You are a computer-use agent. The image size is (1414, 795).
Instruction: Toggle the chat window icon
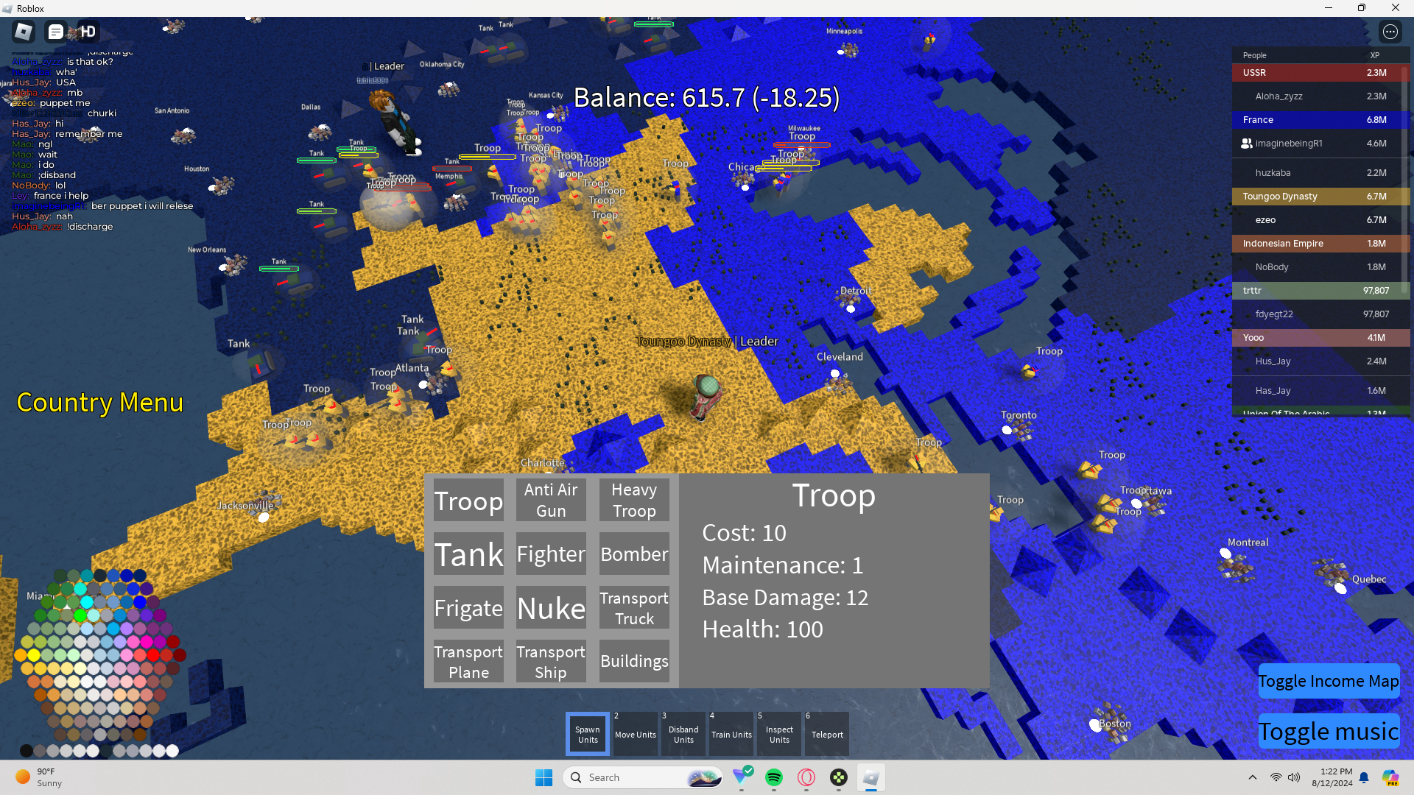(55, 32)
